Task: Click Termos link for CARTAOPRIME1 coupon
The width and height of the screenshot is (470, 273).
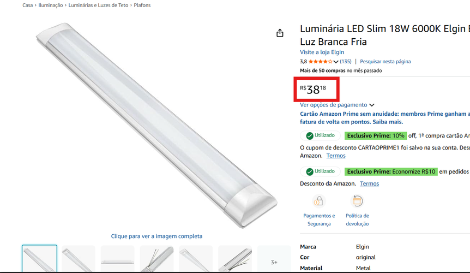Action: coord(336,156)
